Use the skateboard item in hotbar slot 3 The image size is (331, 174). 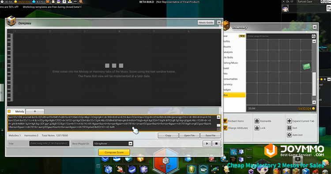pos(214,170)
